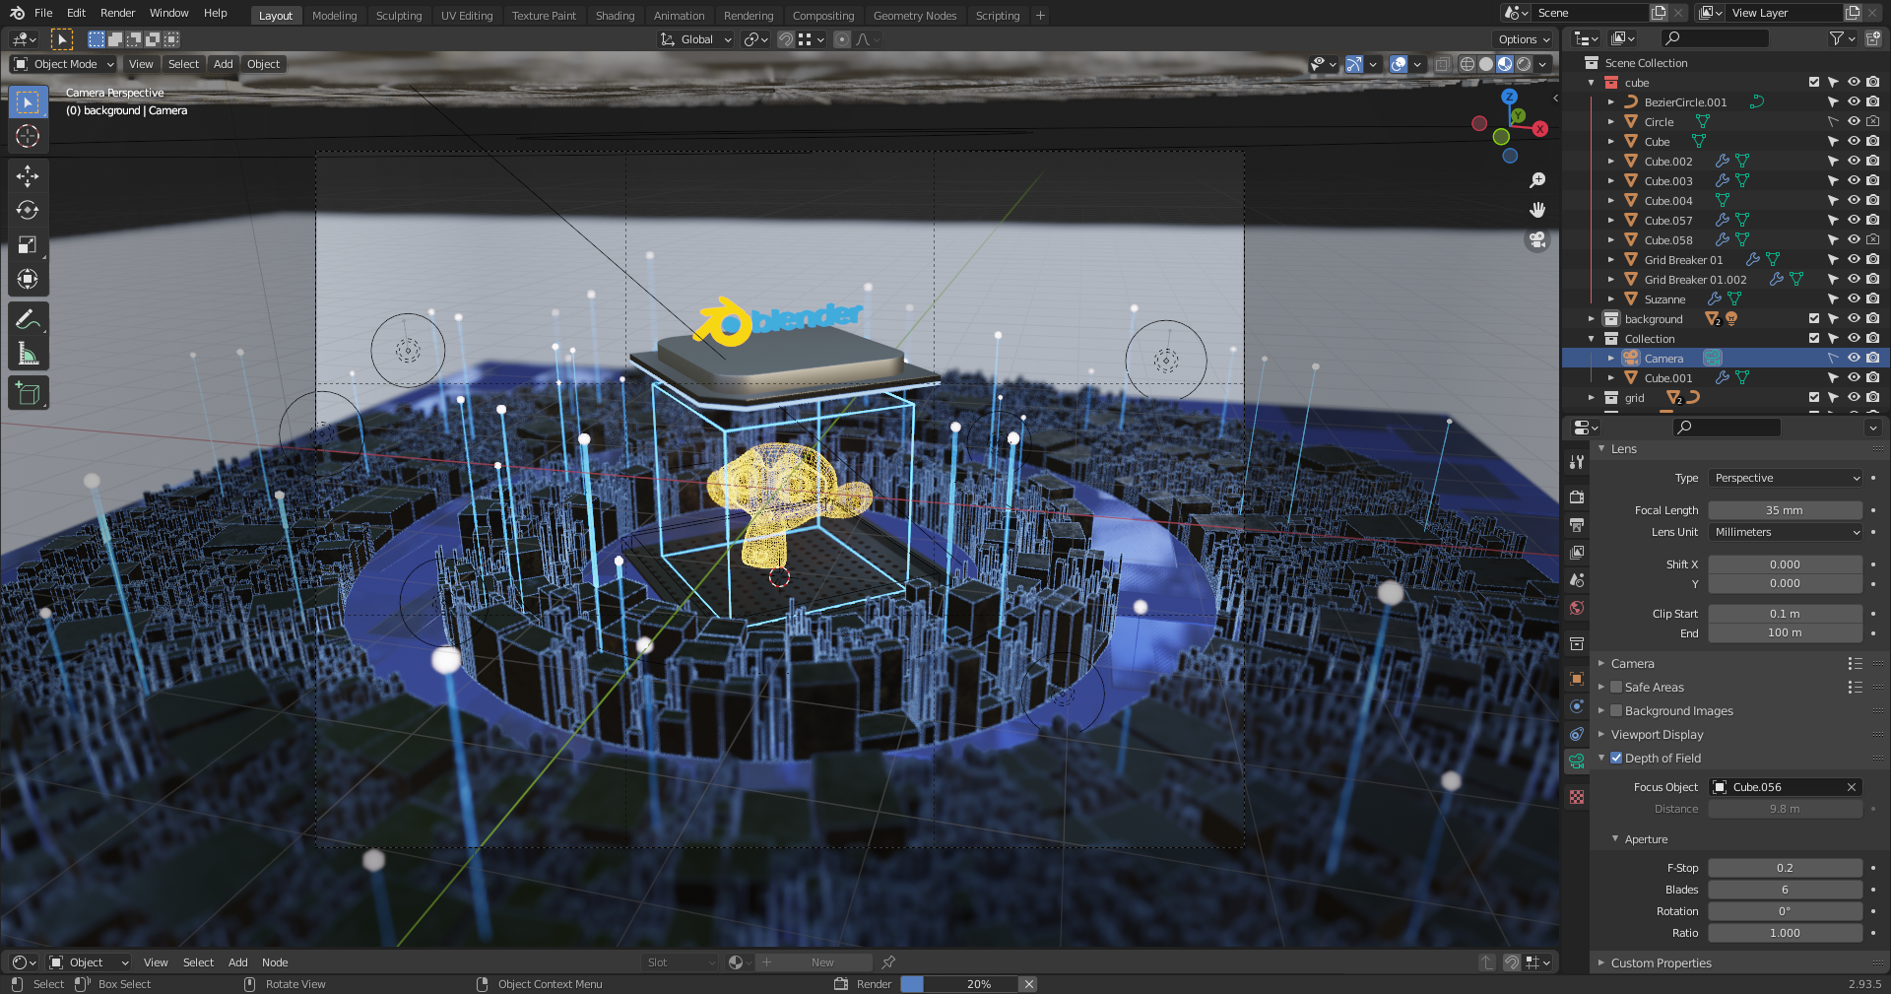This screenshot has width=1891, height=994.
Task: Open the File menu
Action: coord(43,13)
